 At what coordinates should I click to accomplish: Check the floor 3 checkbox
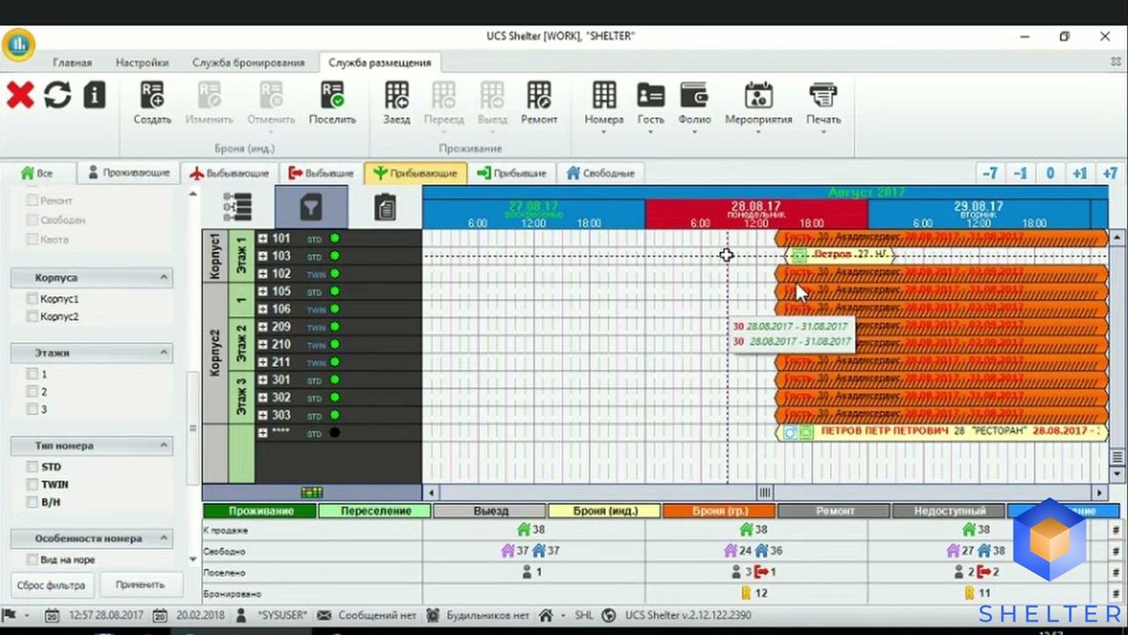point(33,410)
